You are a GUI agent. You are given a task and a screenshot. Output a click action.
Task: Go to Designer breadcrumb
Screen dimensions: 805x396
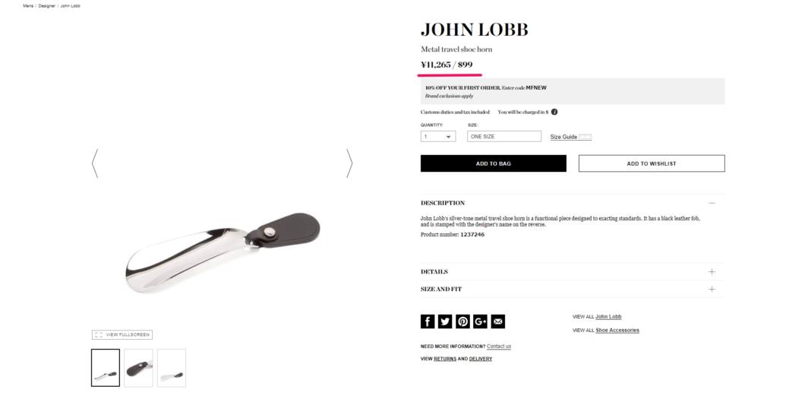click(x=47, y=5)
